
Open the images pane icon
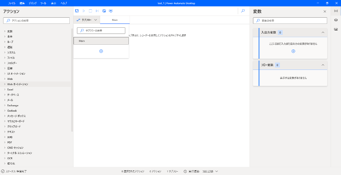[x=336, y=29]
